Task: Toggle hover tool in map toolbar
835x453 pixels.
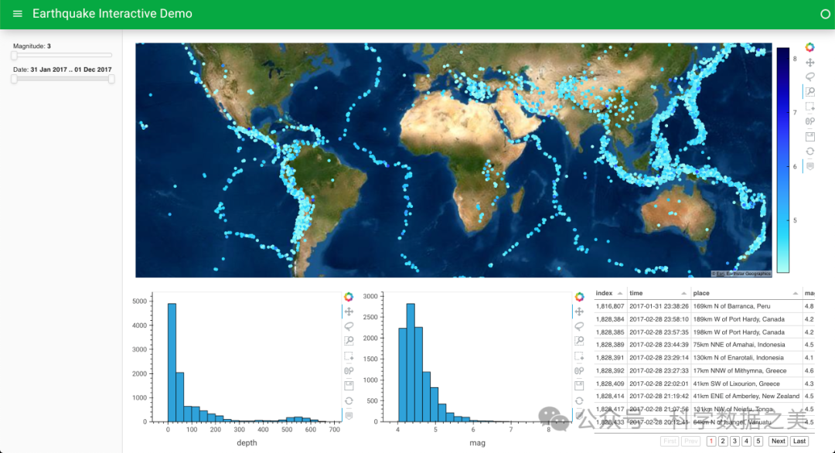Action: [809, 165]
